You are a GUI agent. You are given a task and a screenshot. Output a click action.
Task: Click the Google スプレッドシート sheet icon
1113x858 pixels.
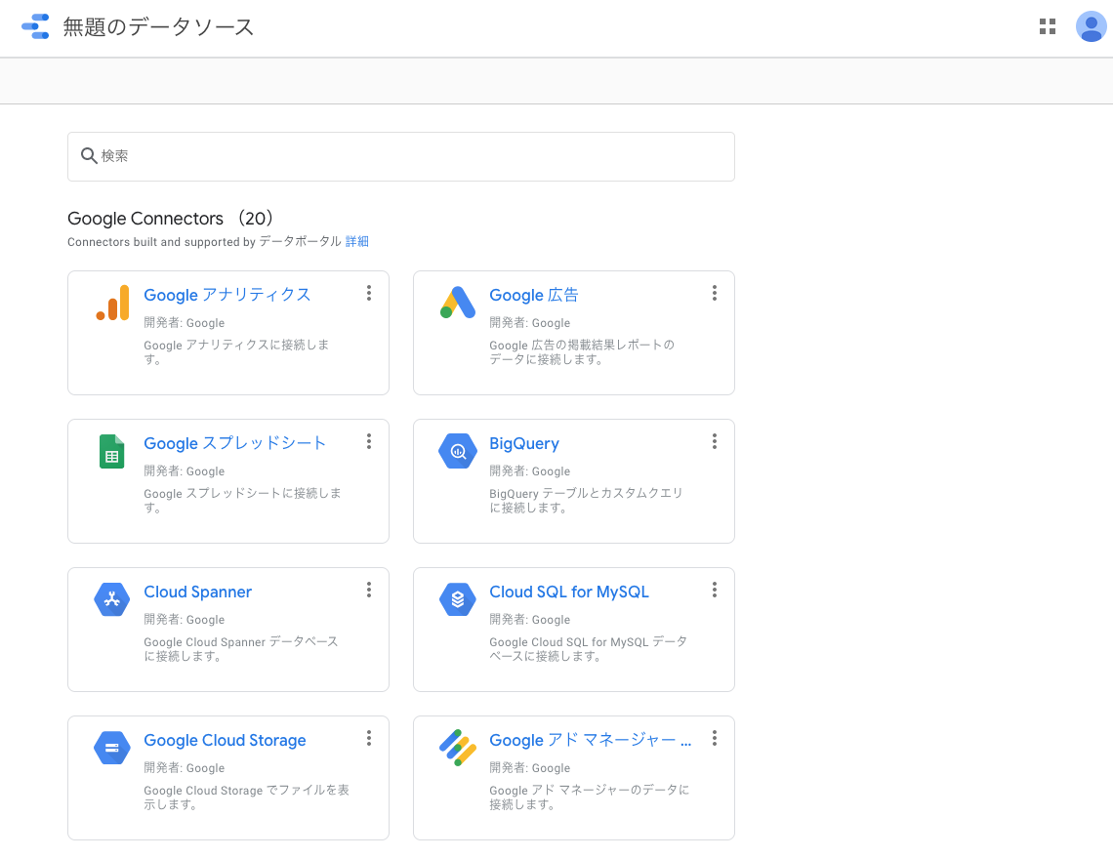(112, 451)
